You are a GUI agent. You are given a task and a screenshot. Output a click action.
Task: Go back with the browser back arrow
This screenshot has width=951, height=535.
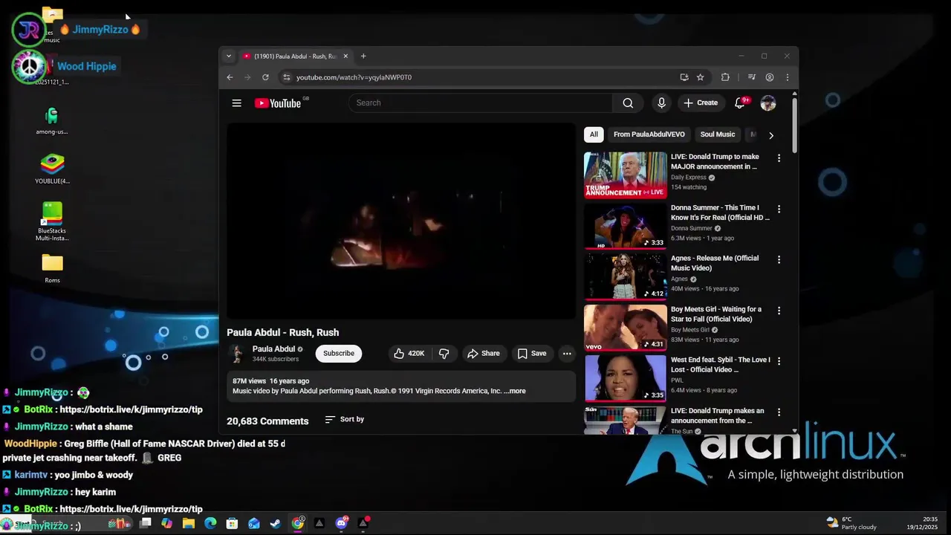(230, 77)
